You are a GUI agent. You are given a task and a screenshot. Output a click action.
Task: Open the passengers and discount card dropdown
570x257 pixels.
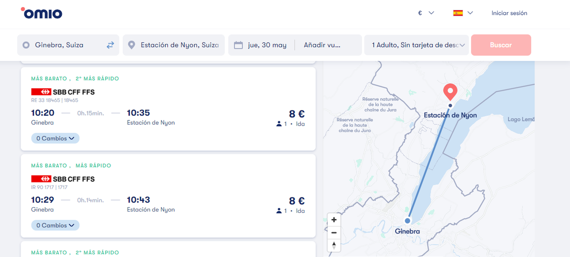[416, 45]
